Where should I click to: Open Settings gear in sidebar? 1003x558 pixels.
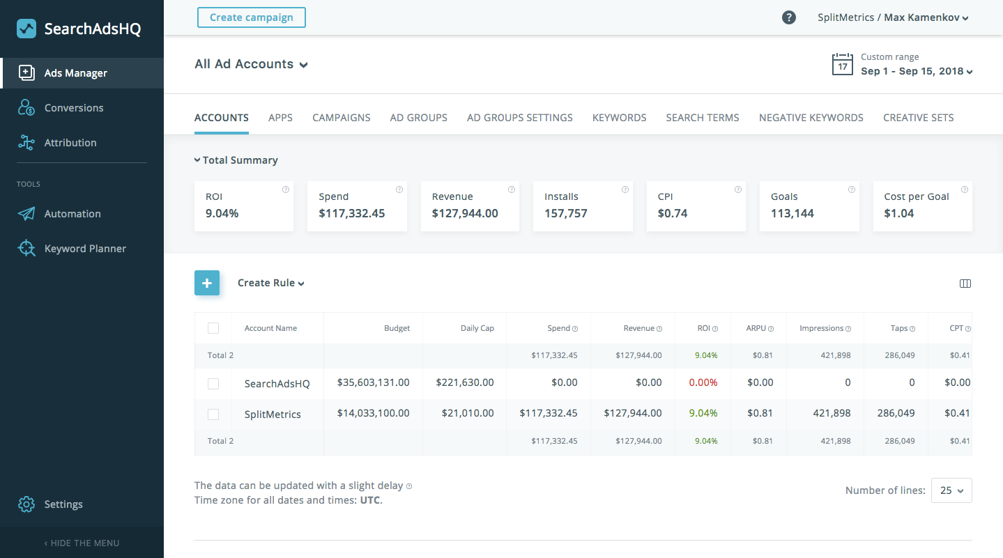click(26, 504)
